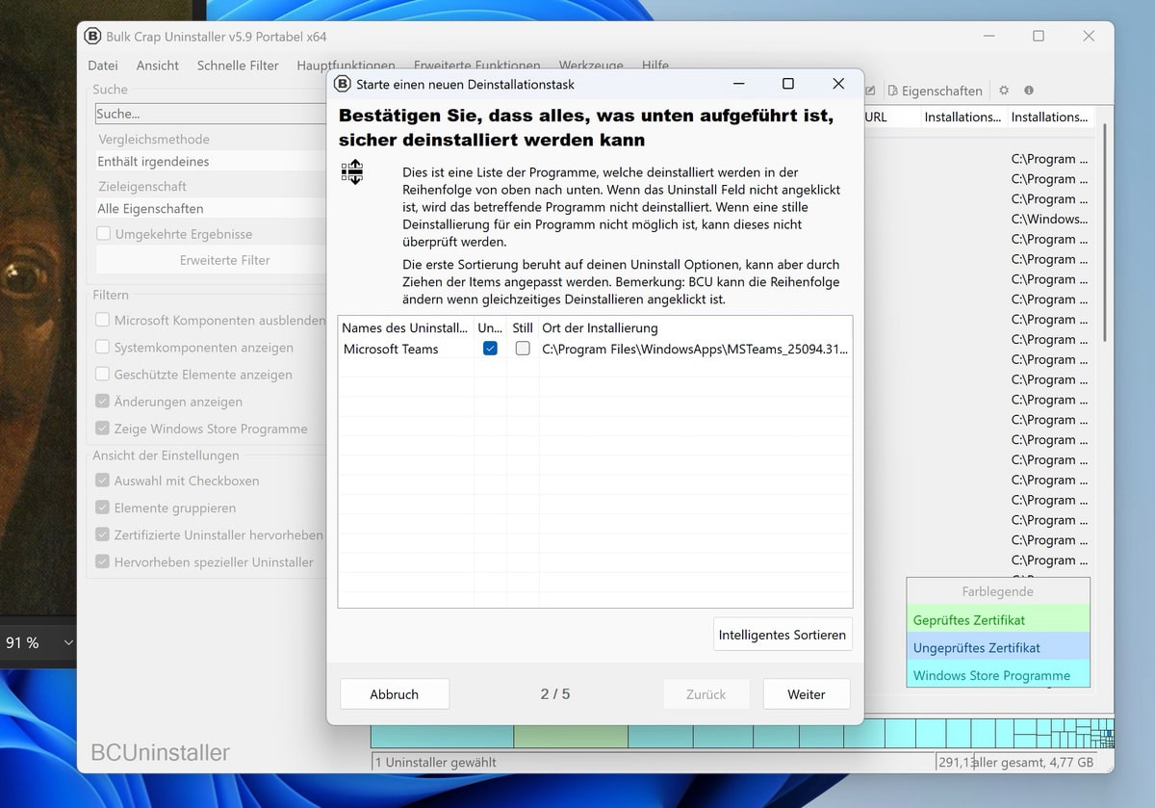
Task: Enable the Still checkbox for Microsoft Teams
Action: pyautogui.click(x=523, y=349)
